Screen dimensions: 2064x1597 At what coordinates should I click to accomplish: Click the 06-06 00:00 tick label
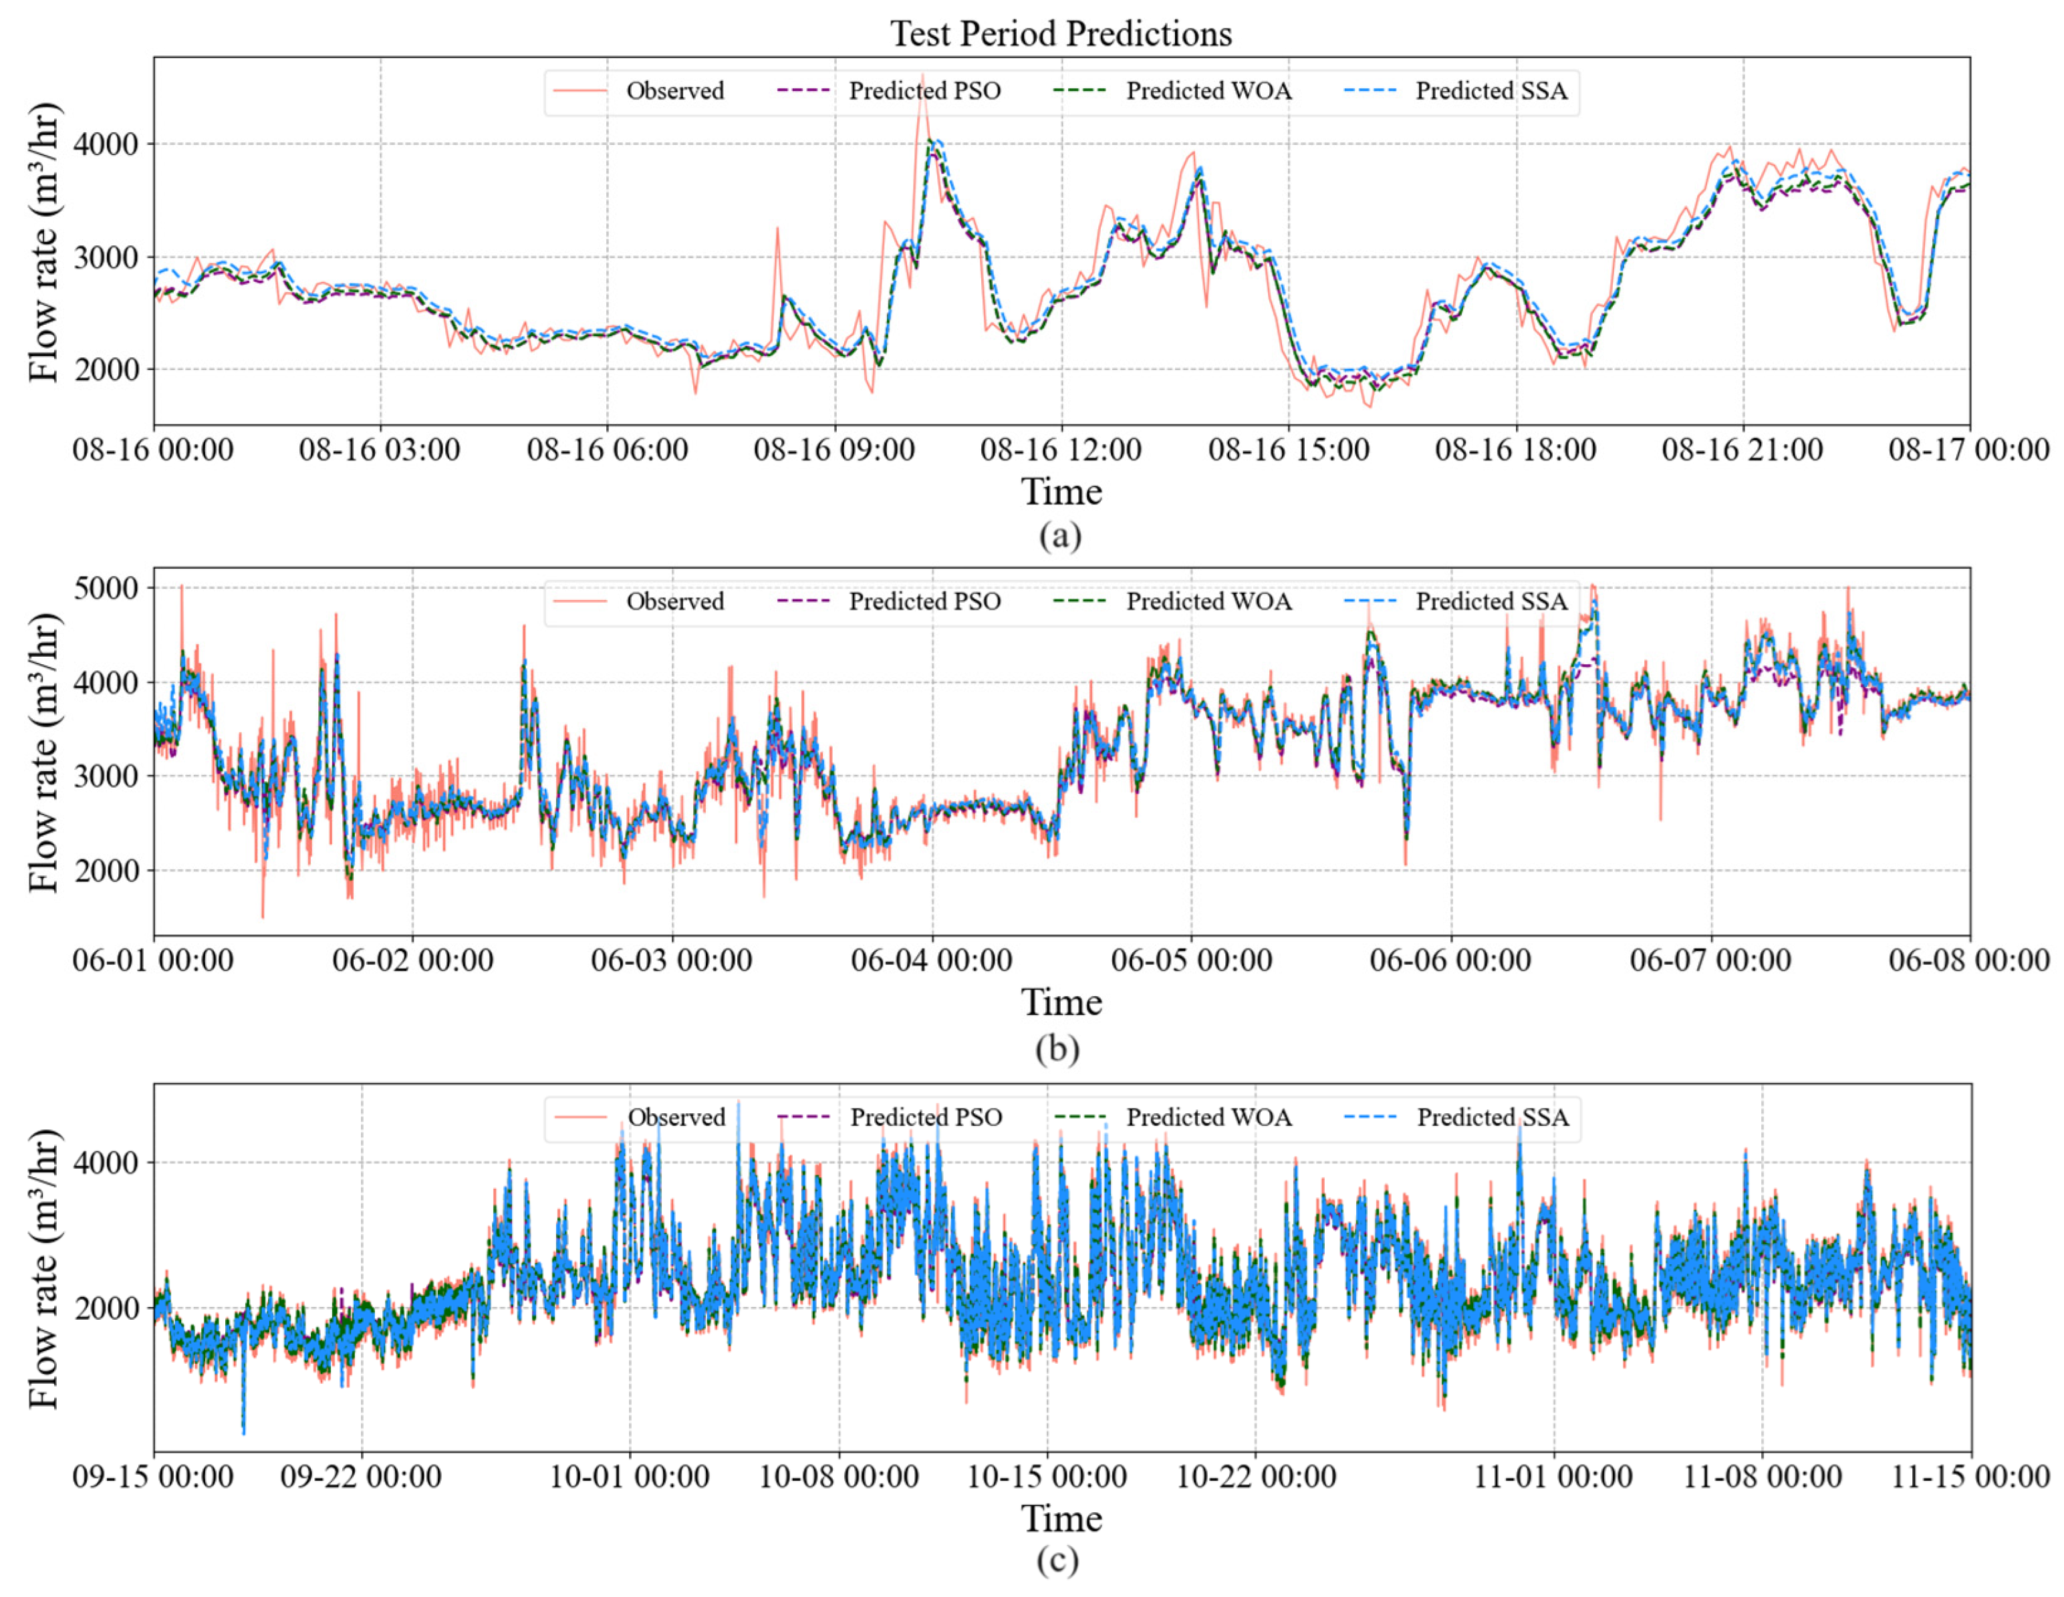(x=1450, y=961)
